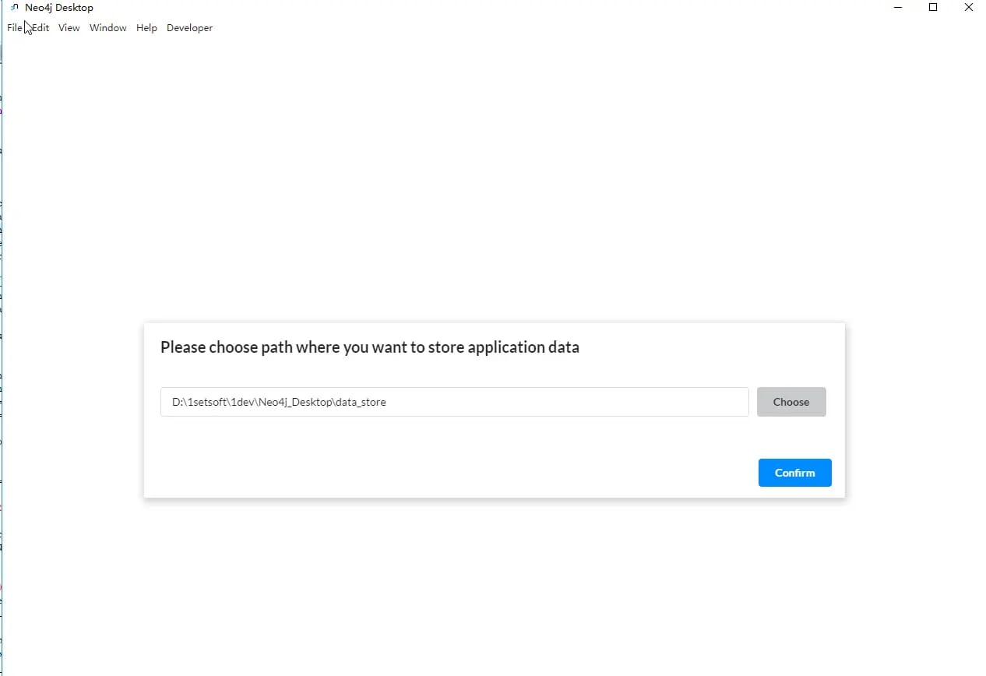Open the Edit menu
Viewport: 986px width, 676px height.
point(40,28)
